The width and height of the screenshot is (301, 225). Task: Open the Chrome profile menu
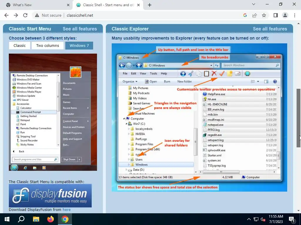[285, 15]
